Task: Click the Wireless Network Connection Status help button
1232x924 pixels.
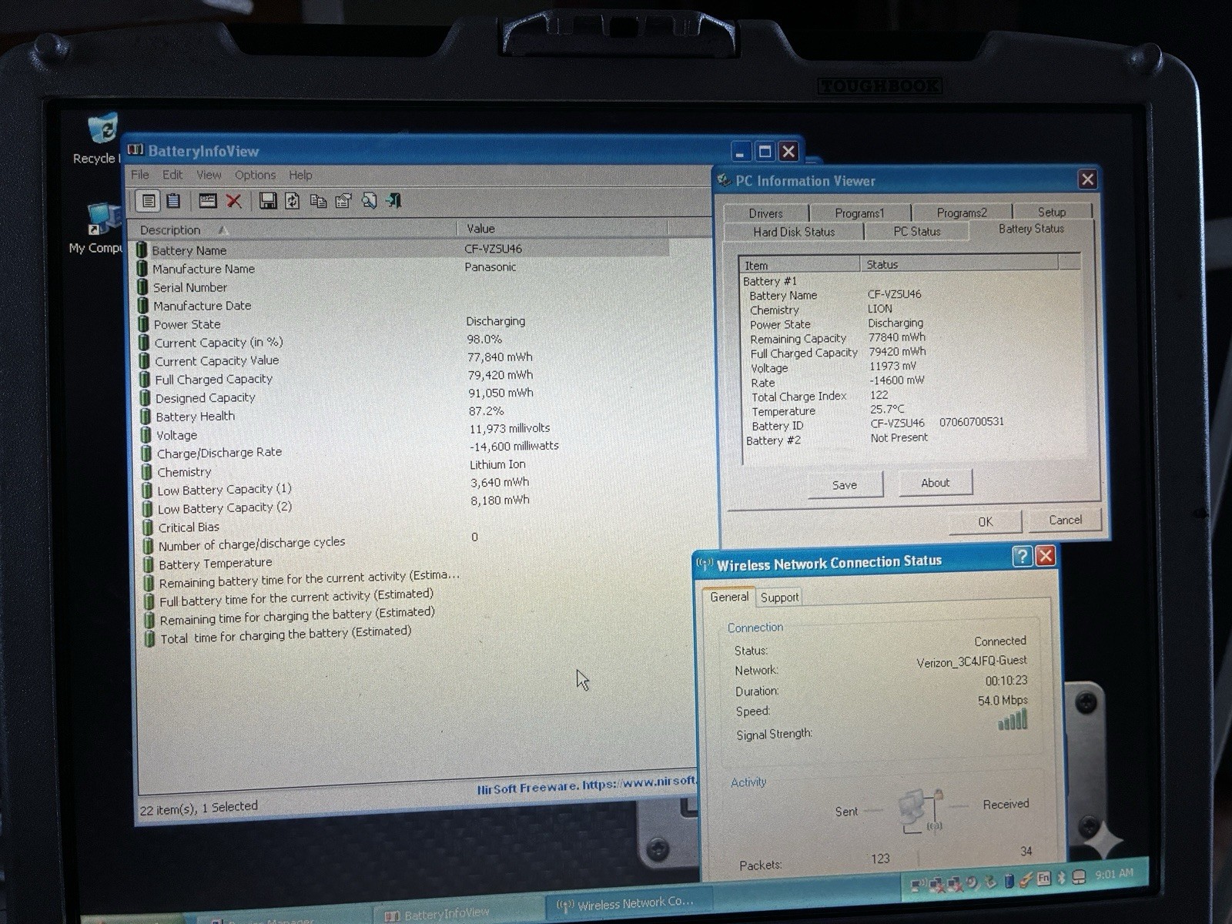Action: (x=1022, y=556)
